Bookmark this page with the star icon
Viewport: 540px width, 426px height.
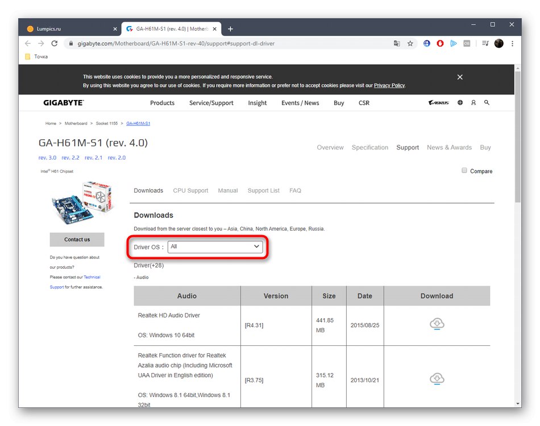pyautogui.click(x=410, y=43)
